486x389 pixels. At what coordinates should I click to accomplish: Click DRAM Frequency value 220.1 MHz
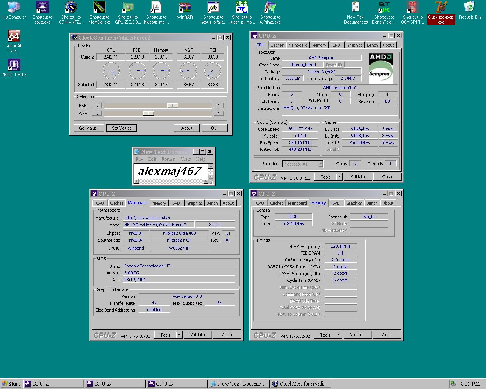tap(341, 246)
